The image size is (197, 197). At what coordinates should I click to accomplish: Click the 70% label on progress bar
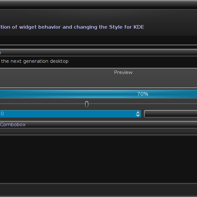point(143,94)
